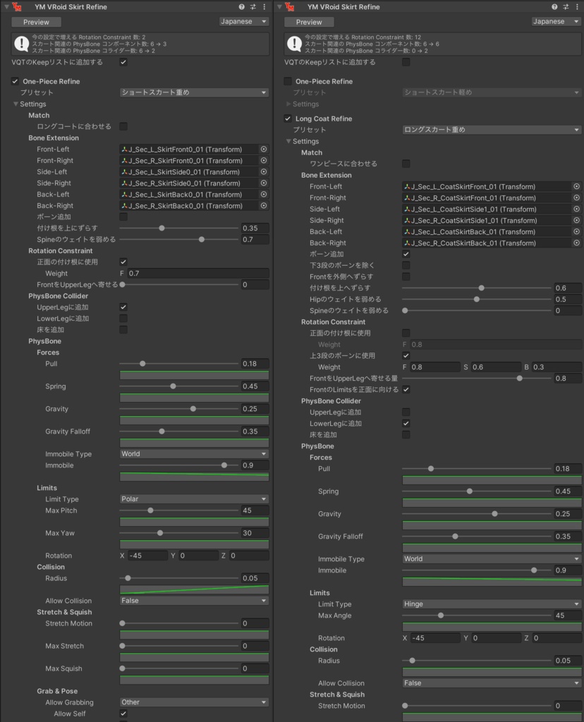Open Limit Type Polar dropdown

(x=194, y=498)
